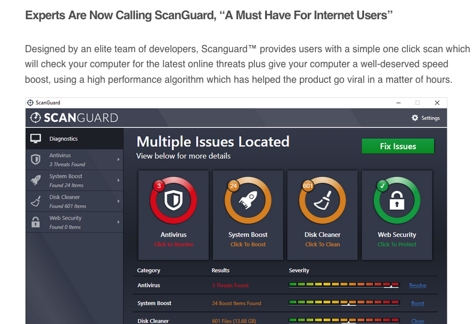Click the ScanGuard crosshair logo in the header
Viewport: 475px width, 324px height.
click(35, 118)
